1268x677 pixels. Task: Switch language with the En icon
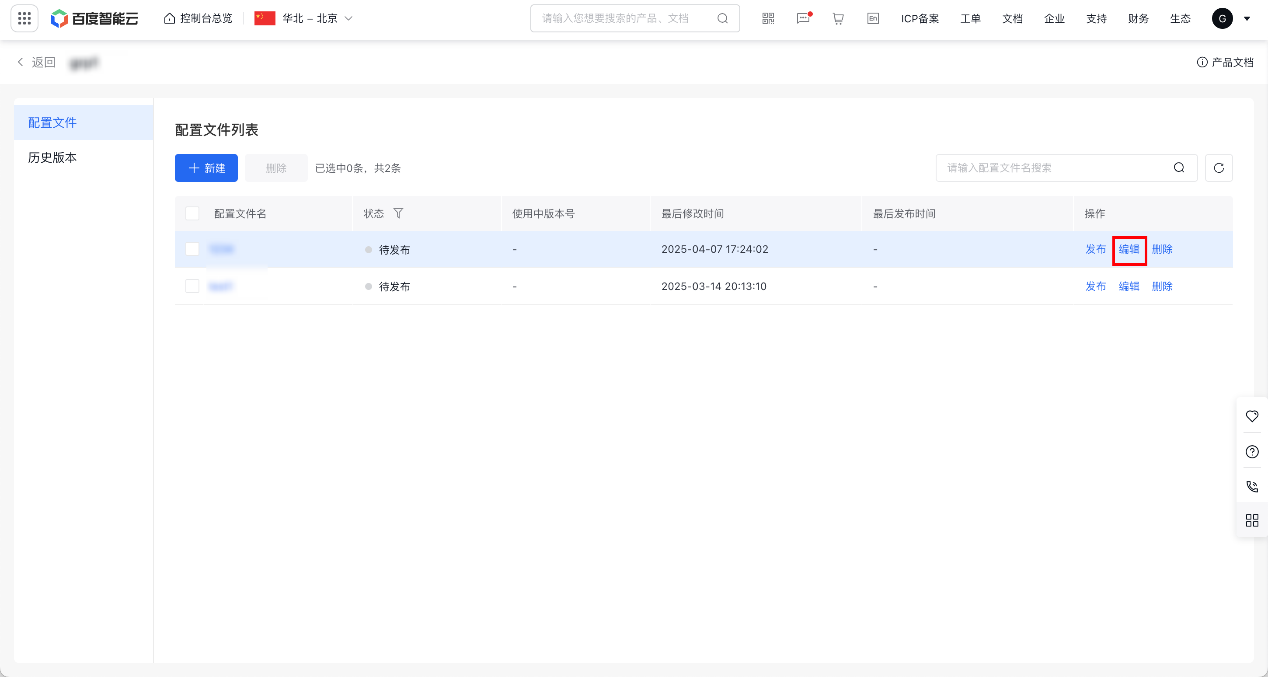click(873, 19)
